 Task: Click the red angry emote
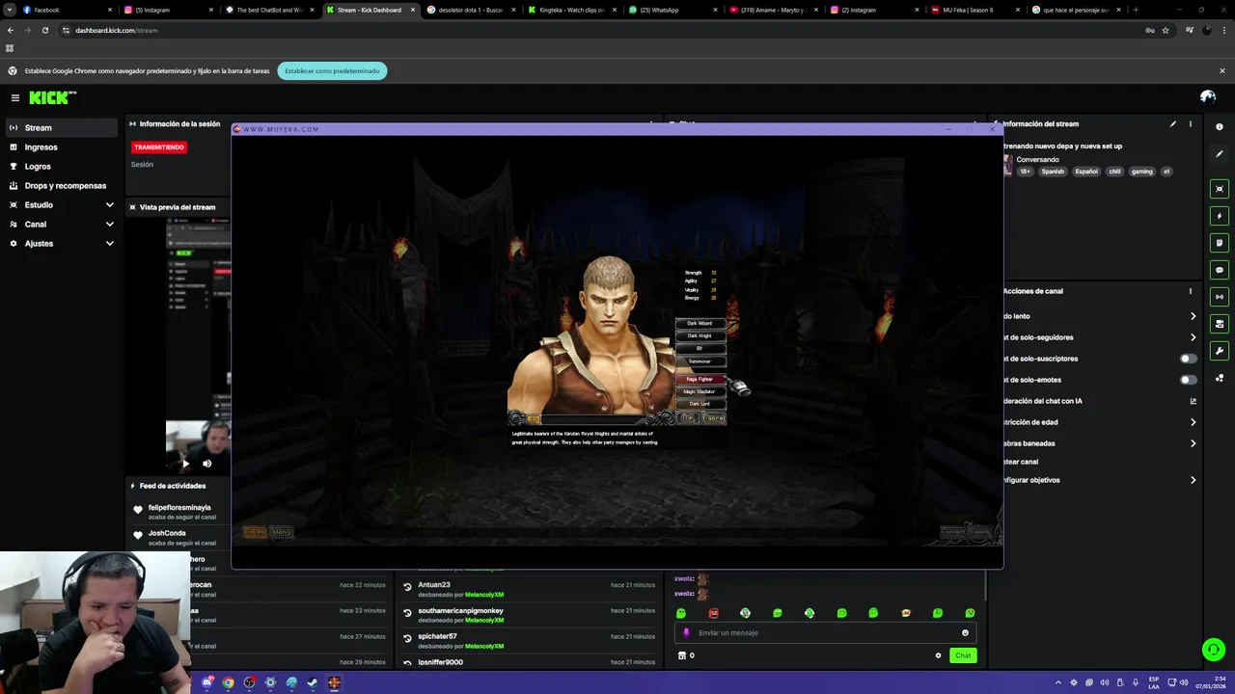[713, 613]
